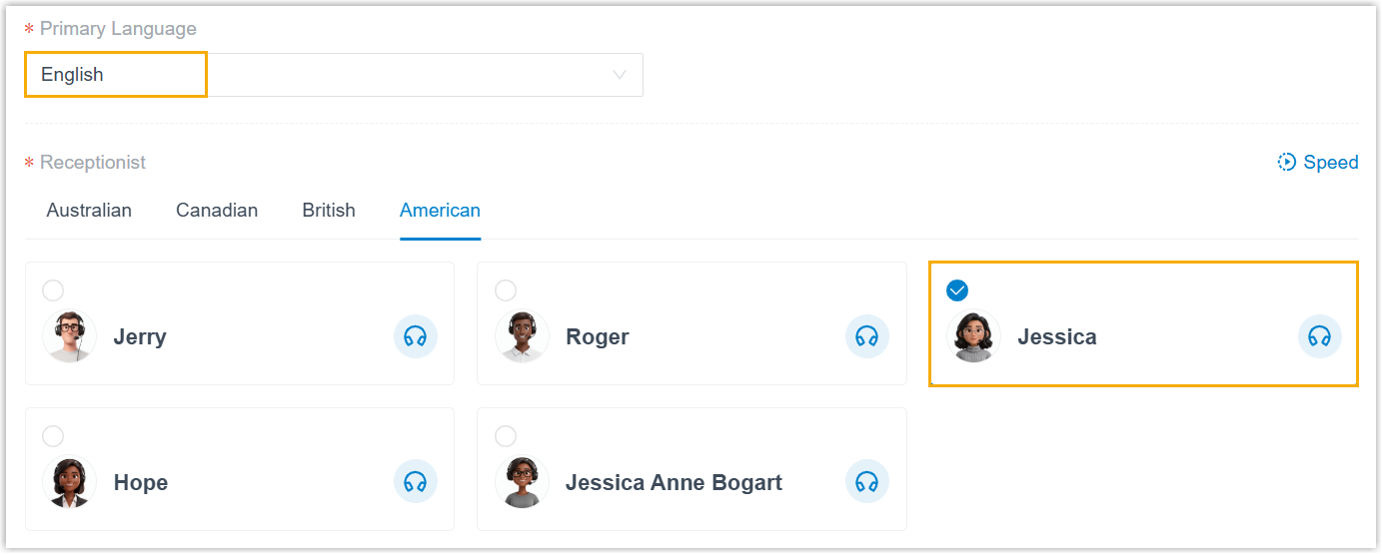Click the checked Jessica radio button

pos(957,290)
